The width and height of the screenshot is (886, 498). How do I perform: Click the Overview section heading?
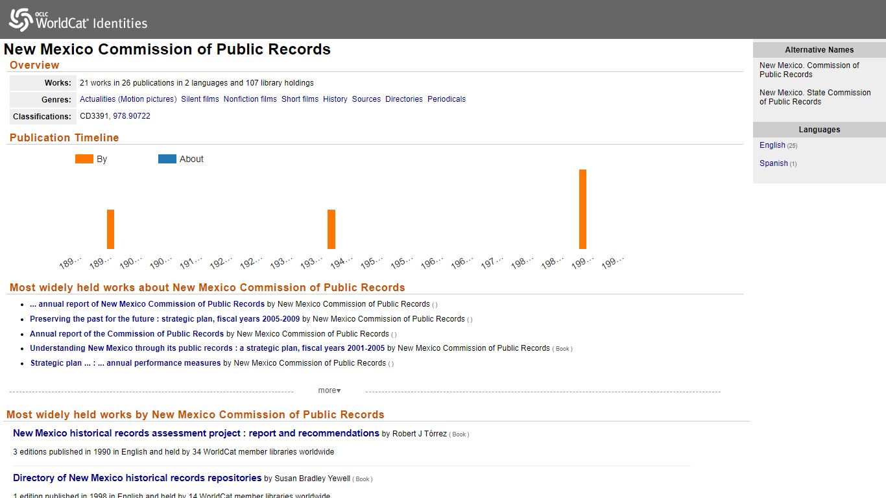34,65
